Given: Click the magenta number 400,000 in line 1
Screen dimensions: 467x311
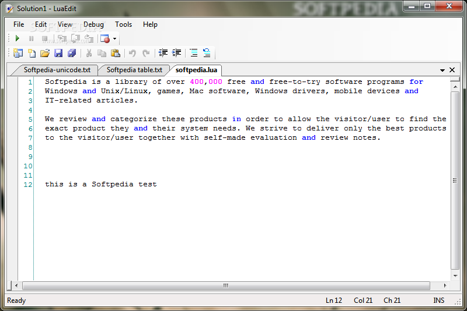Looking at the screenshot, I should [x=206, y=82].
